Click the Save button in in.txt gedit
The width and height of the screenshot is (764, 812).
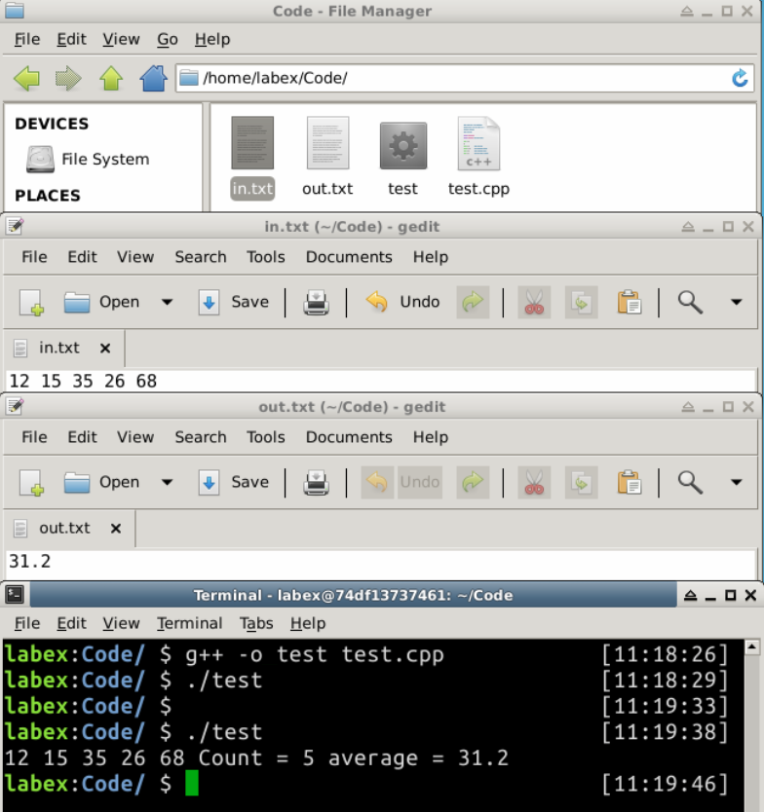coord(234,303)
